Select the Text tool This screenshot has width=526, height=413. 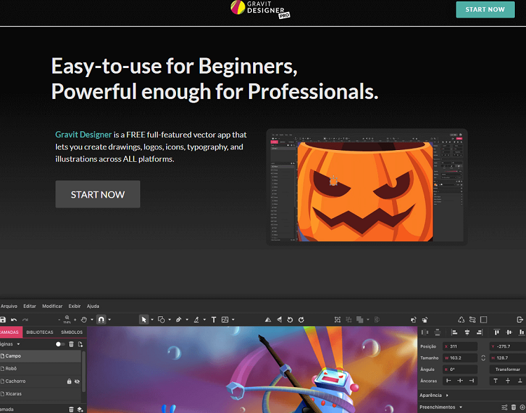(x=214, y=320)
